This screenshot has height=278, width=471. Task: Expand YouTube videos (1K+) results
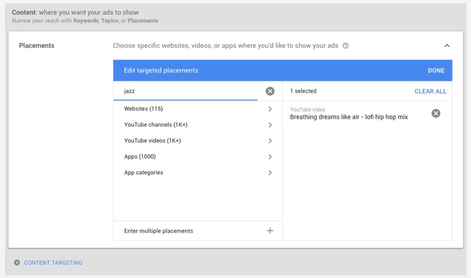coord(270,140)
